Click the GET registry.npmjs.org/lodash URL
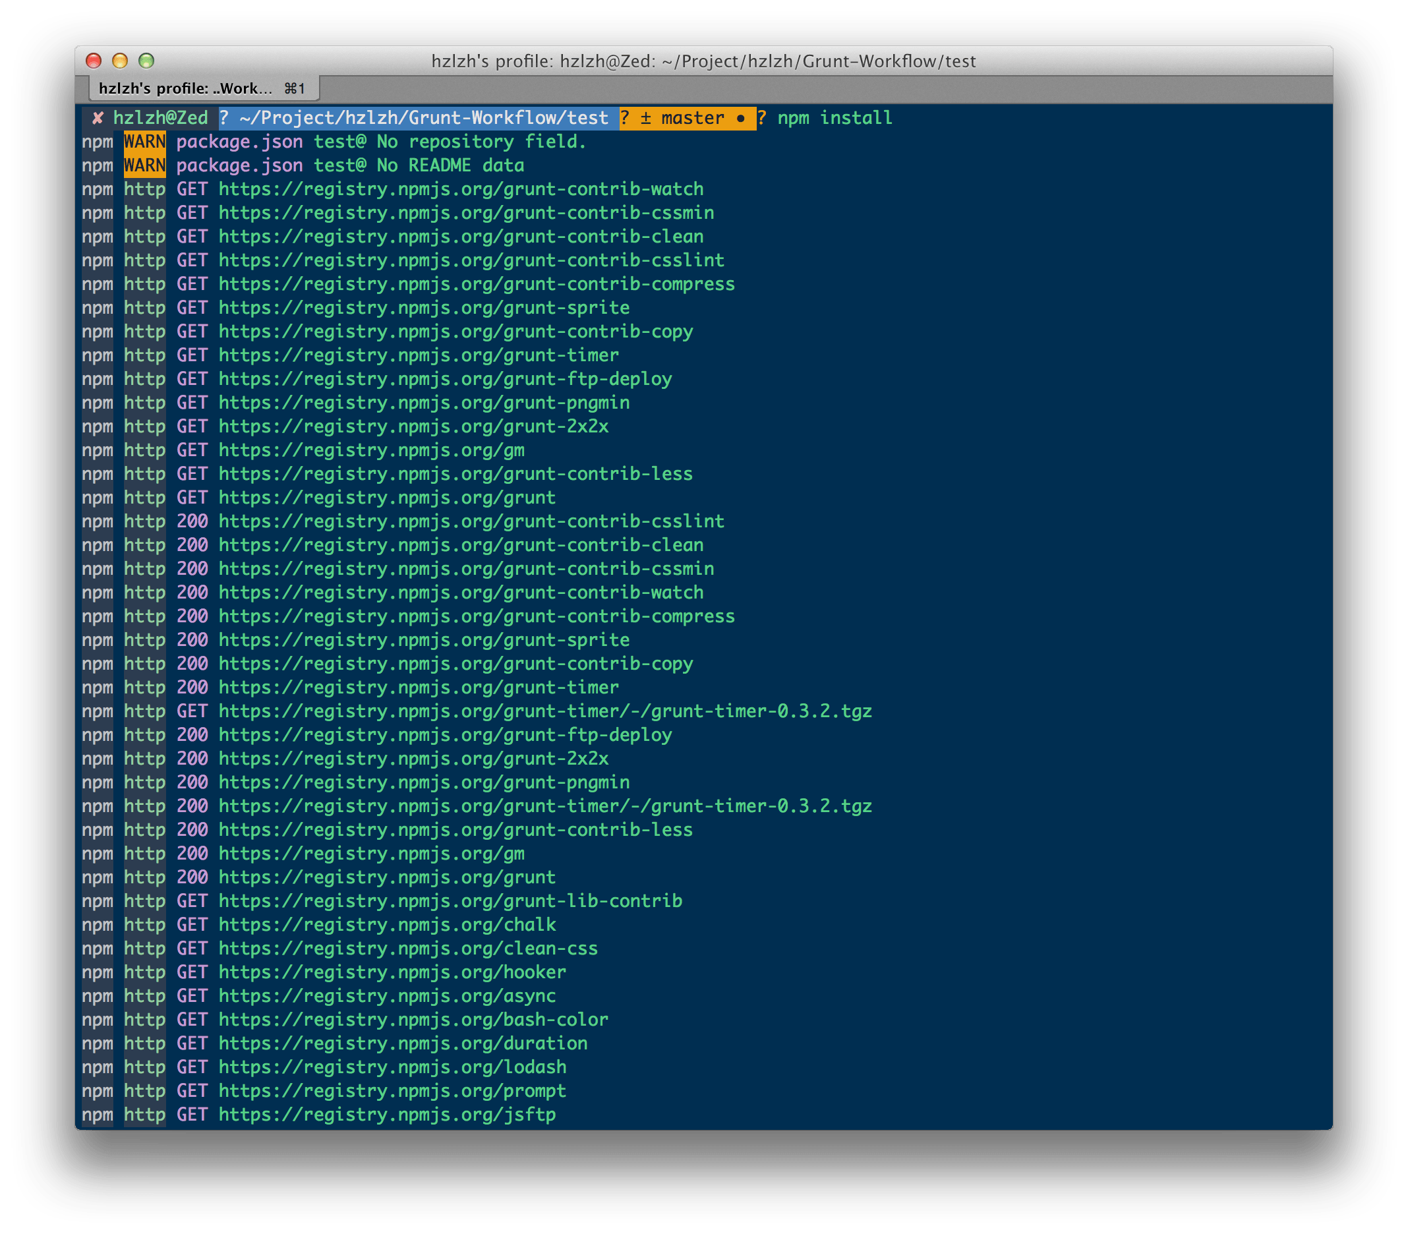Image resolution: width=1408 pixels, height=1234 pixels. click(392, 1067)
